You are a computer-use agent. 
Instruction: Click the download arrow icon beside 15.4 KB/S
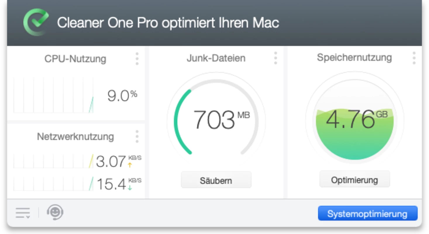pyautogui.click(x=130, y=188)
